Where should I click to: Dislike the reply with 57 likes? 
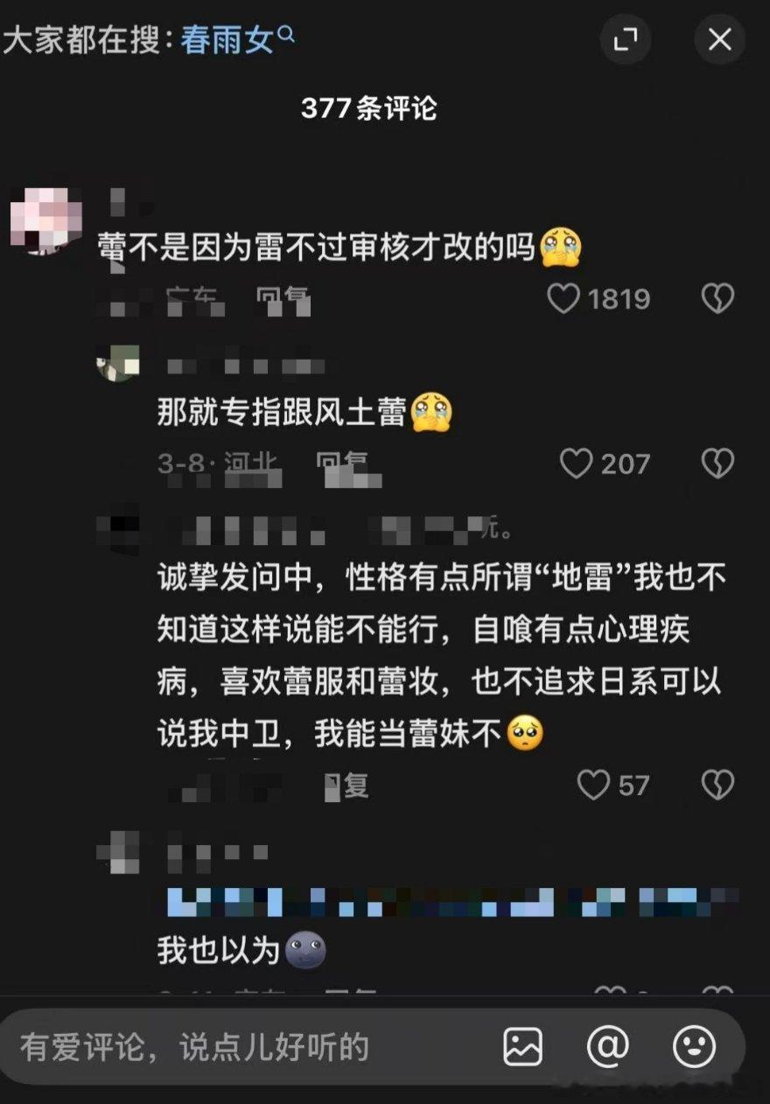[x=717, y=785]
